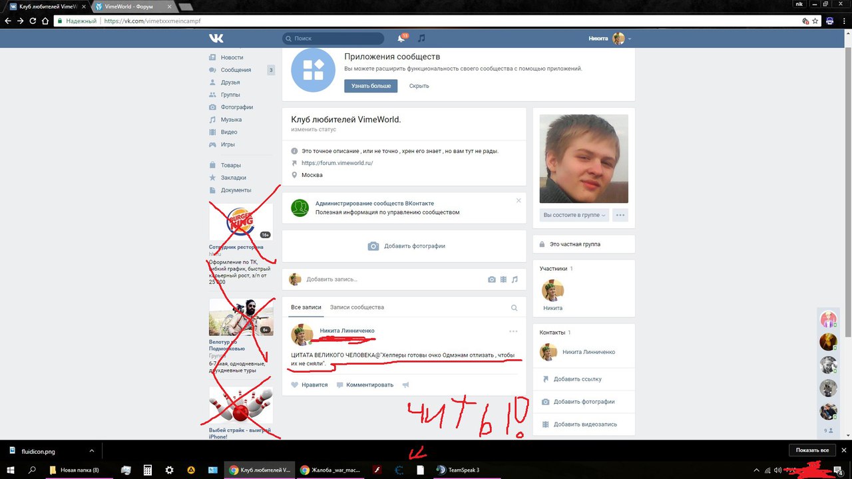Click the Показать все downloads button
852x479 pixels.
click(x=812, y=450)
